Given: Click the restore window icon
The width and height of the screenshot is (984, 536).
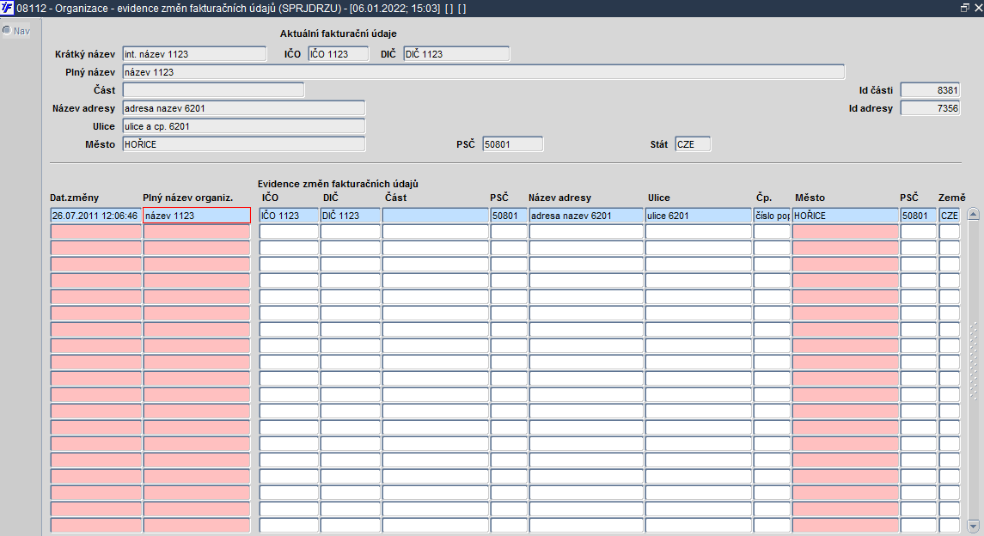Looking at the screenshot, I should pyautogui.click(x=965, y=8).
